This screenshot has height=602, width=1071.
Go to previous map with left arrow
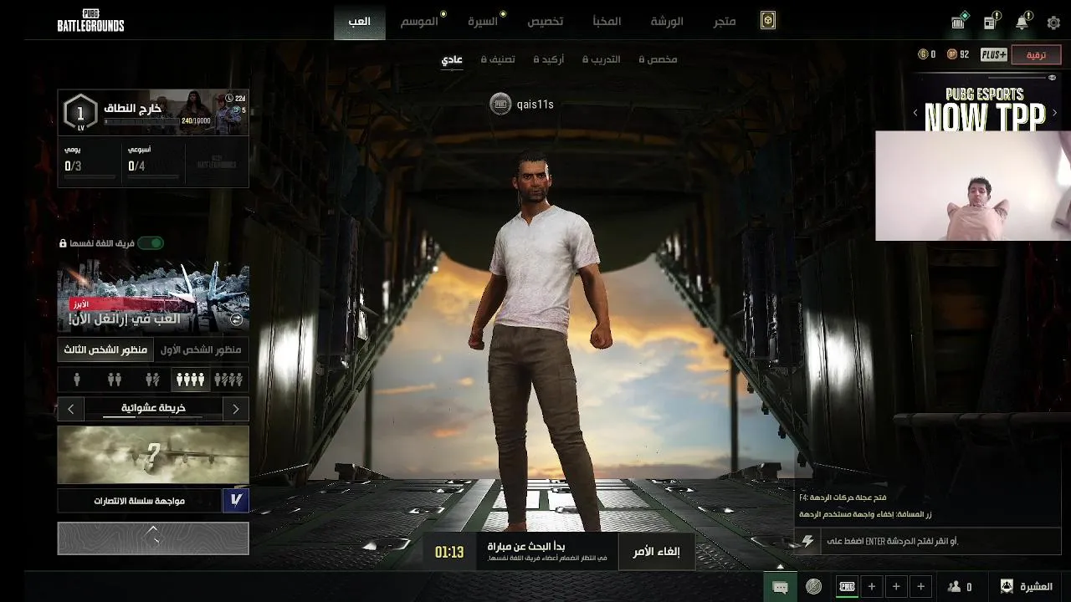click(x=70, y=409)
